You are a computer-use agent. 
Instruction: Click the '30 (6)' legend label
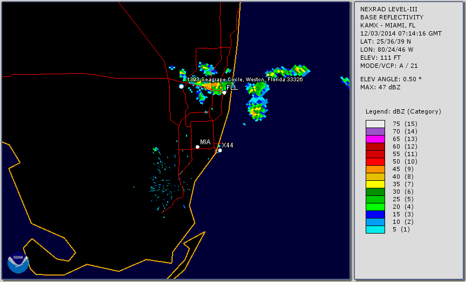tap(403, 192)
